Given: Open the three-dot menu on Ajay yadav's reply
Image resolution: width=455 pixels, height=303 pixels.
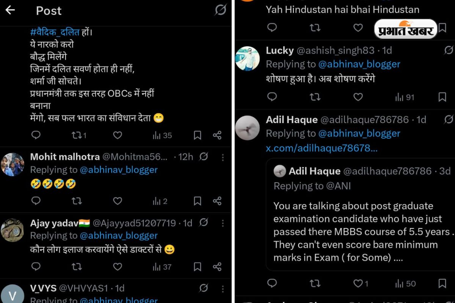Looking at the screenshot, I should (223, 223).
